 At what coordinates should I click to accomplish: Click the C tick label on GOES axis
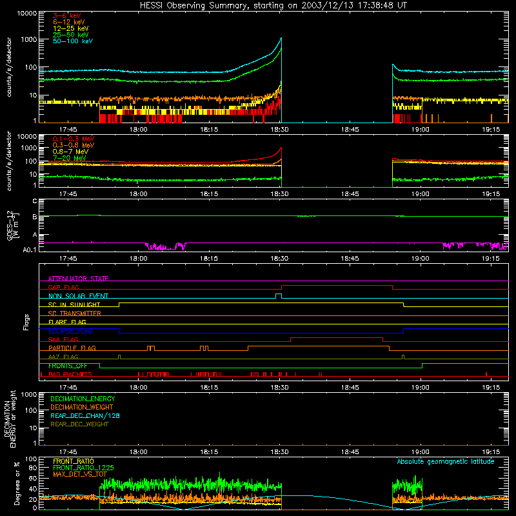point(35,201)
